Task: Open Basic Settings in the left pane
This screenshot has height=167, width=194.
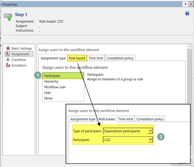Action: (22, 48)
